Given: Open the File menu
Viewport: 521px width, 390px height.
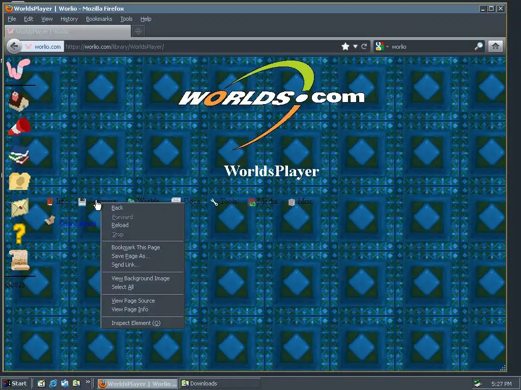Looking at the screenshot, I should 12,19.
